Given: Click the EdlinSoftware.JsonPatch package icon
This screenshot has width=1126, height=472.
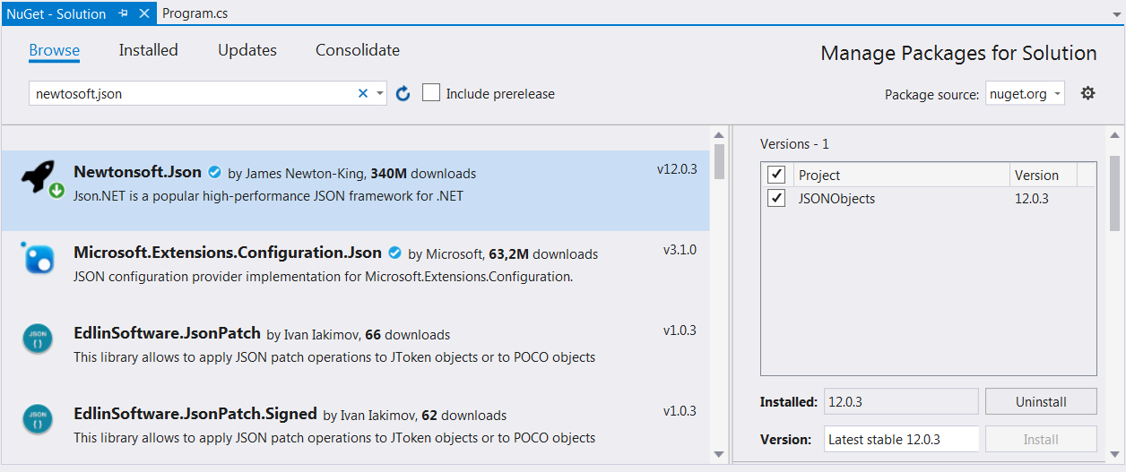Looking at the screenshot, I should (x=37, y=340).
